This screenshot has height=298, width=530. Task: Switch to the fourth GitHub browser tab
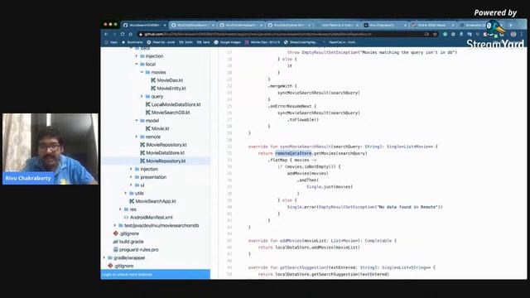click(x=290, y=25)
